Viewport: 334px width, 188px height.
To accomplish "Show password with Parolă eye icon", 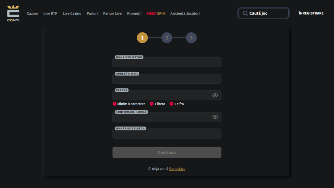I will [x=215, y=95].
